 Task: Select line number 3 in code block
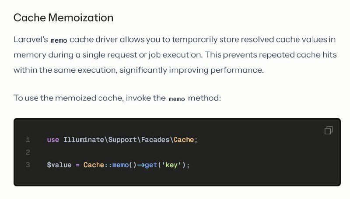tap(28, 165)
